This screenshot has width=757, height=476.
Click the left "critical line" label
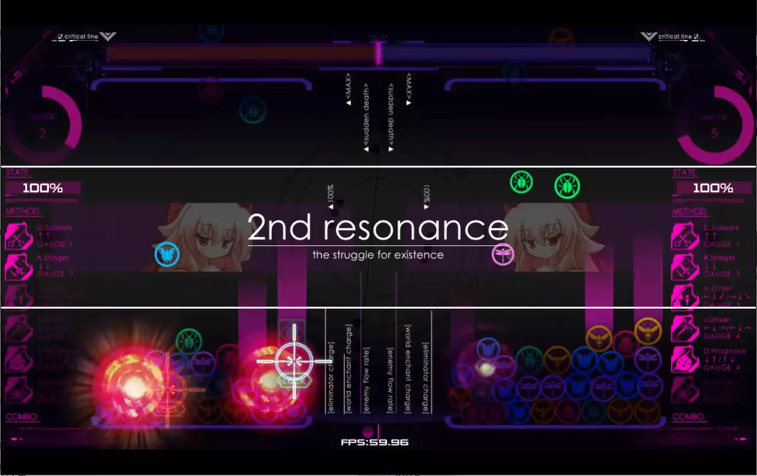81,37
